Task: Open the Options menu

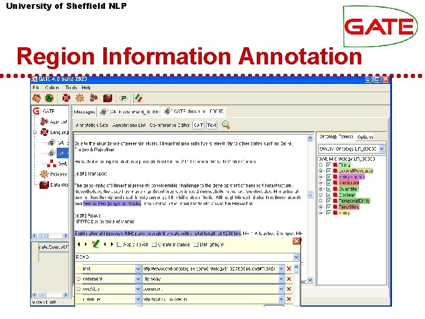Action: [x=52, y=87]
